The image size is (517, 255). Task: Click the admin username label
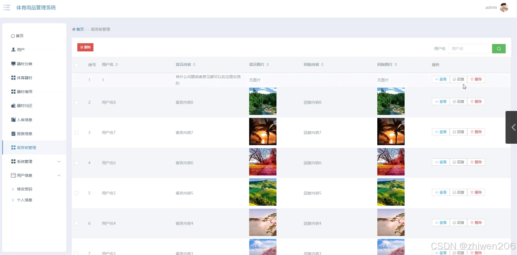click(x=491, y=8)
